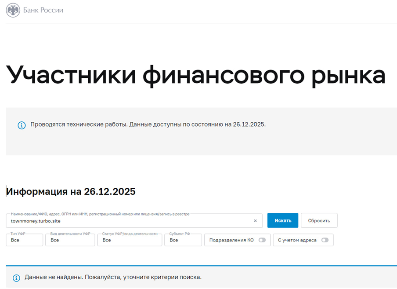Click the Данные не найдены message text
The height and width of the screenshot is (289, 397).
[112, 278]
